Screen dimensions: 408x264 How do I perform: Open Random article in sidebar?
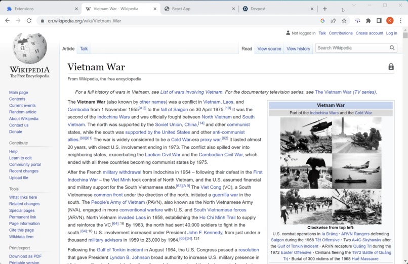23,112
